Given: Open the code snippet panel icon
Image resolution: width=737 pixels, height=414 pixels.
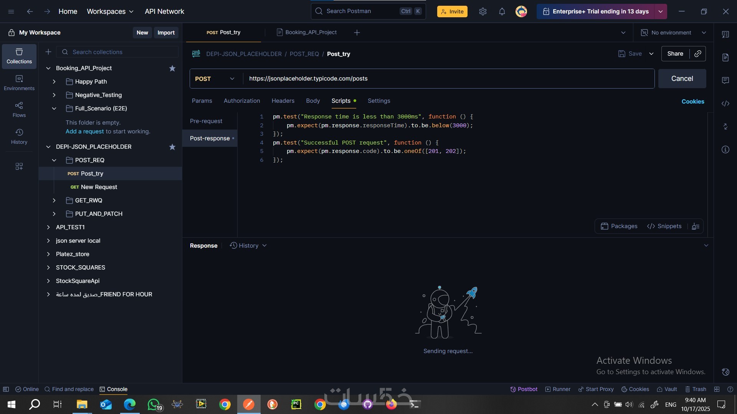Looking at the screenshot, I should [725, 103].
